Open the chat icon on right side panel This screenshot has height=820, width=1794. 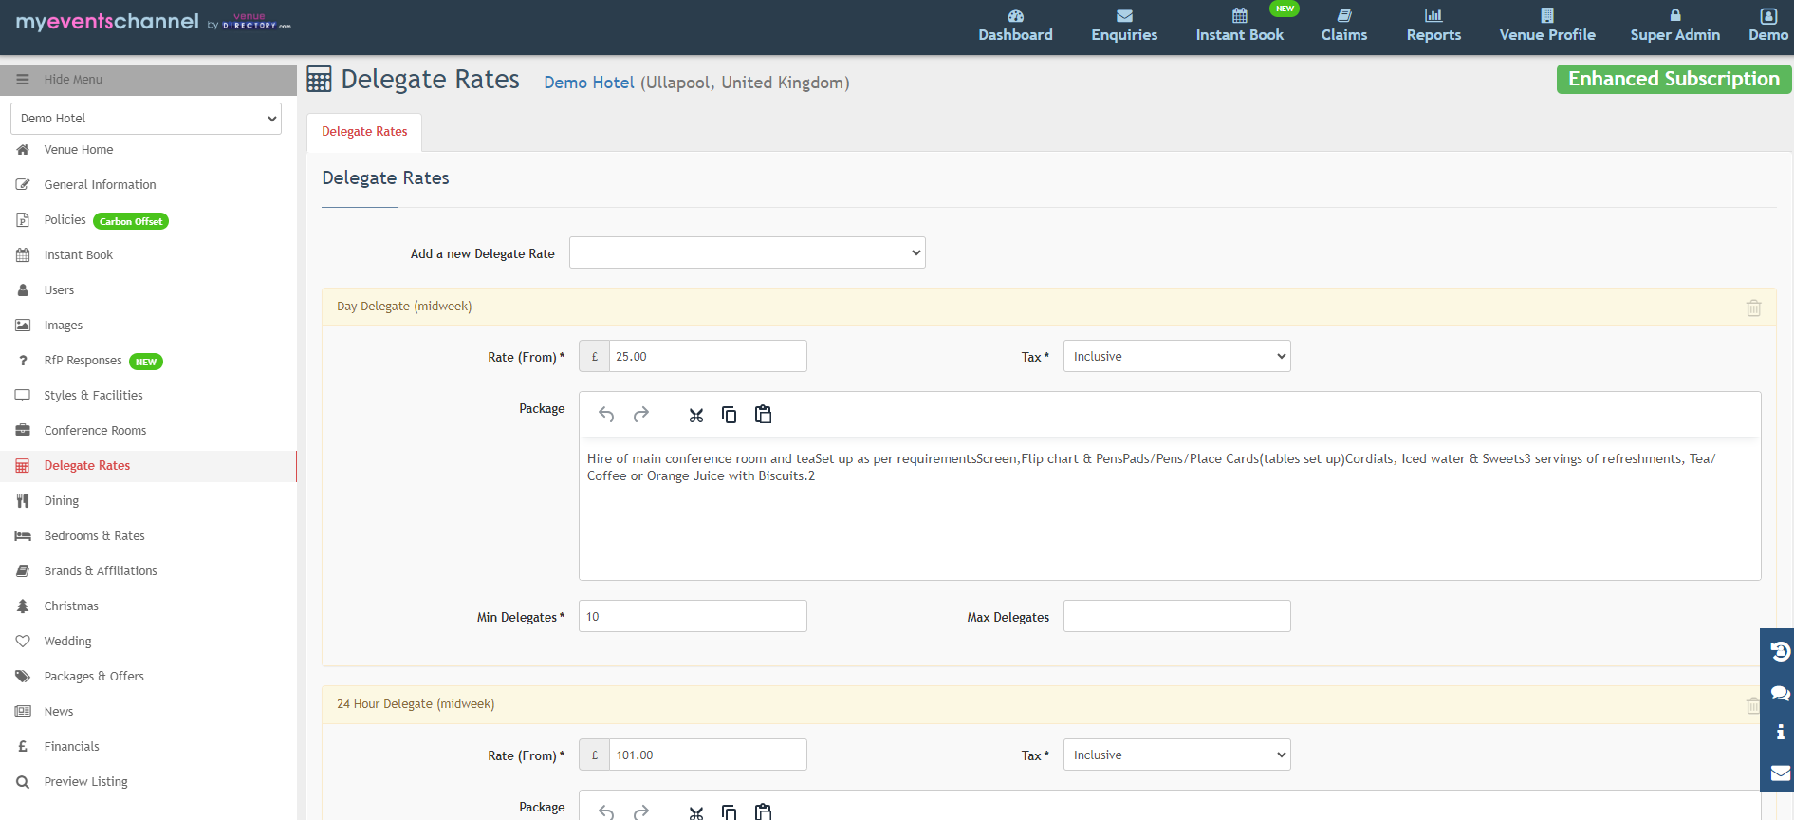[1780, 692]
